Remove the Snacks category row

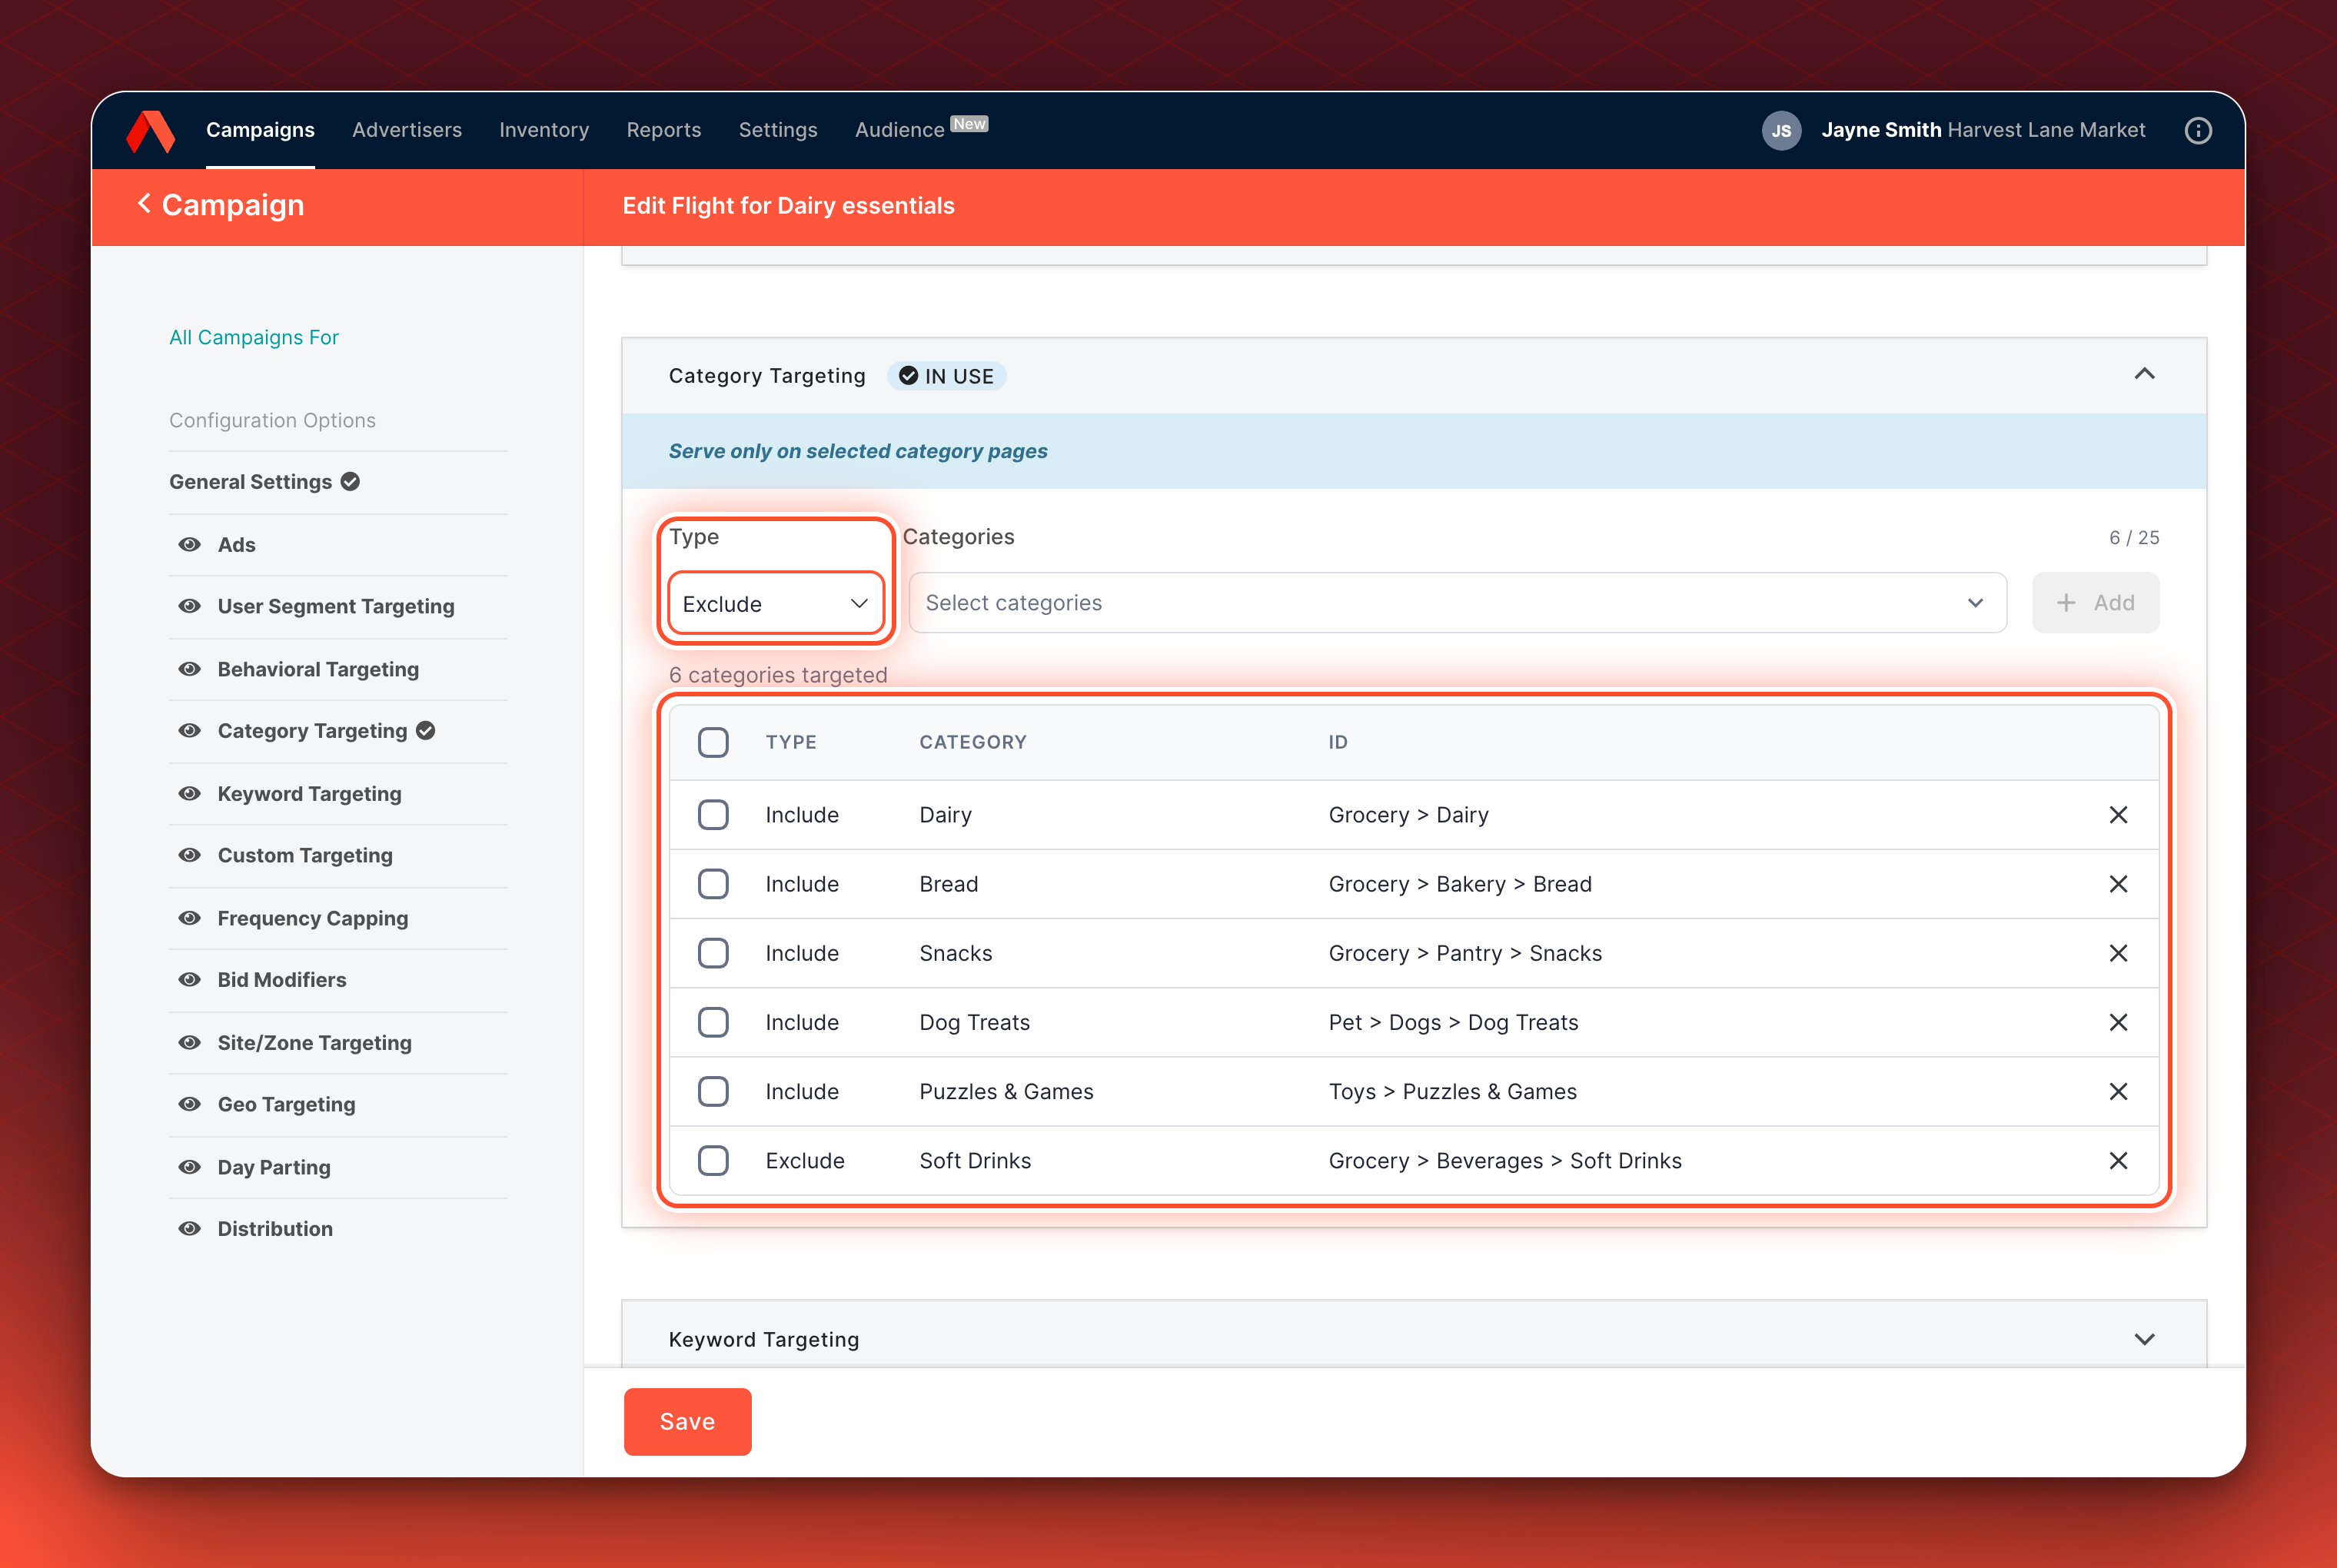(2118, 953)
